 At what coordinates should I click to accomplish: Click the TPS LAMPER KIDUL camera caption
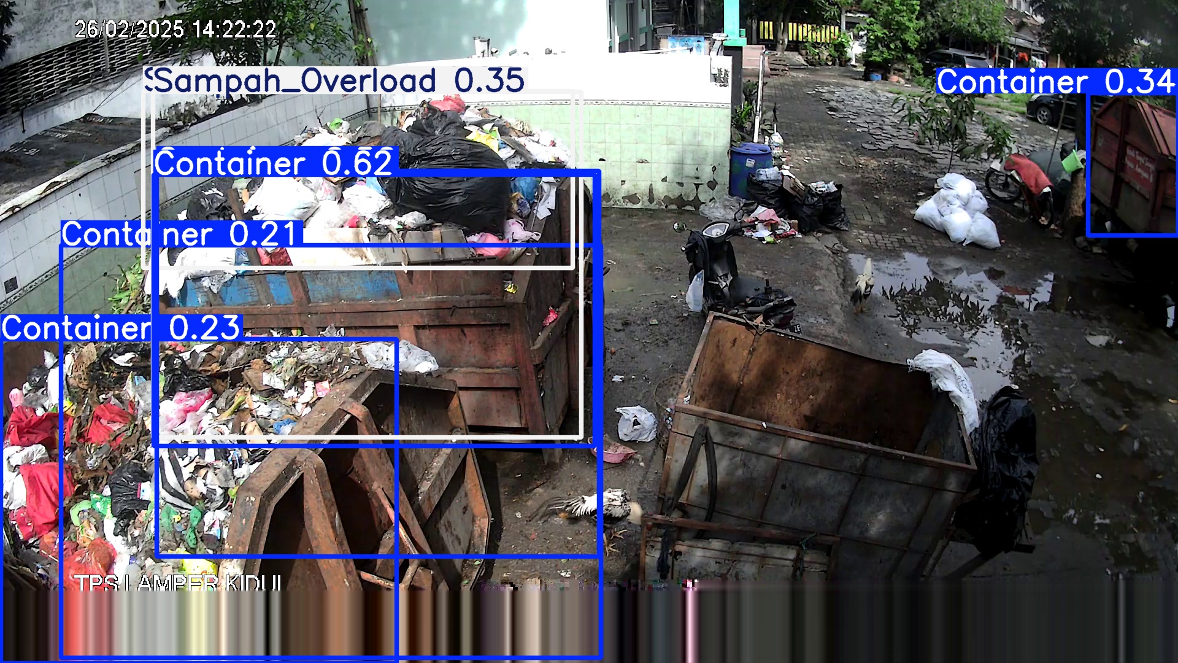point(178,583)
